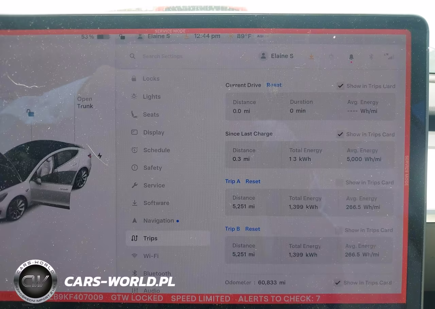This screenshot has height=309, width=435.
Task: Tap the Since Last Charge 5,000 Wh/mi value
Action: 364,159
